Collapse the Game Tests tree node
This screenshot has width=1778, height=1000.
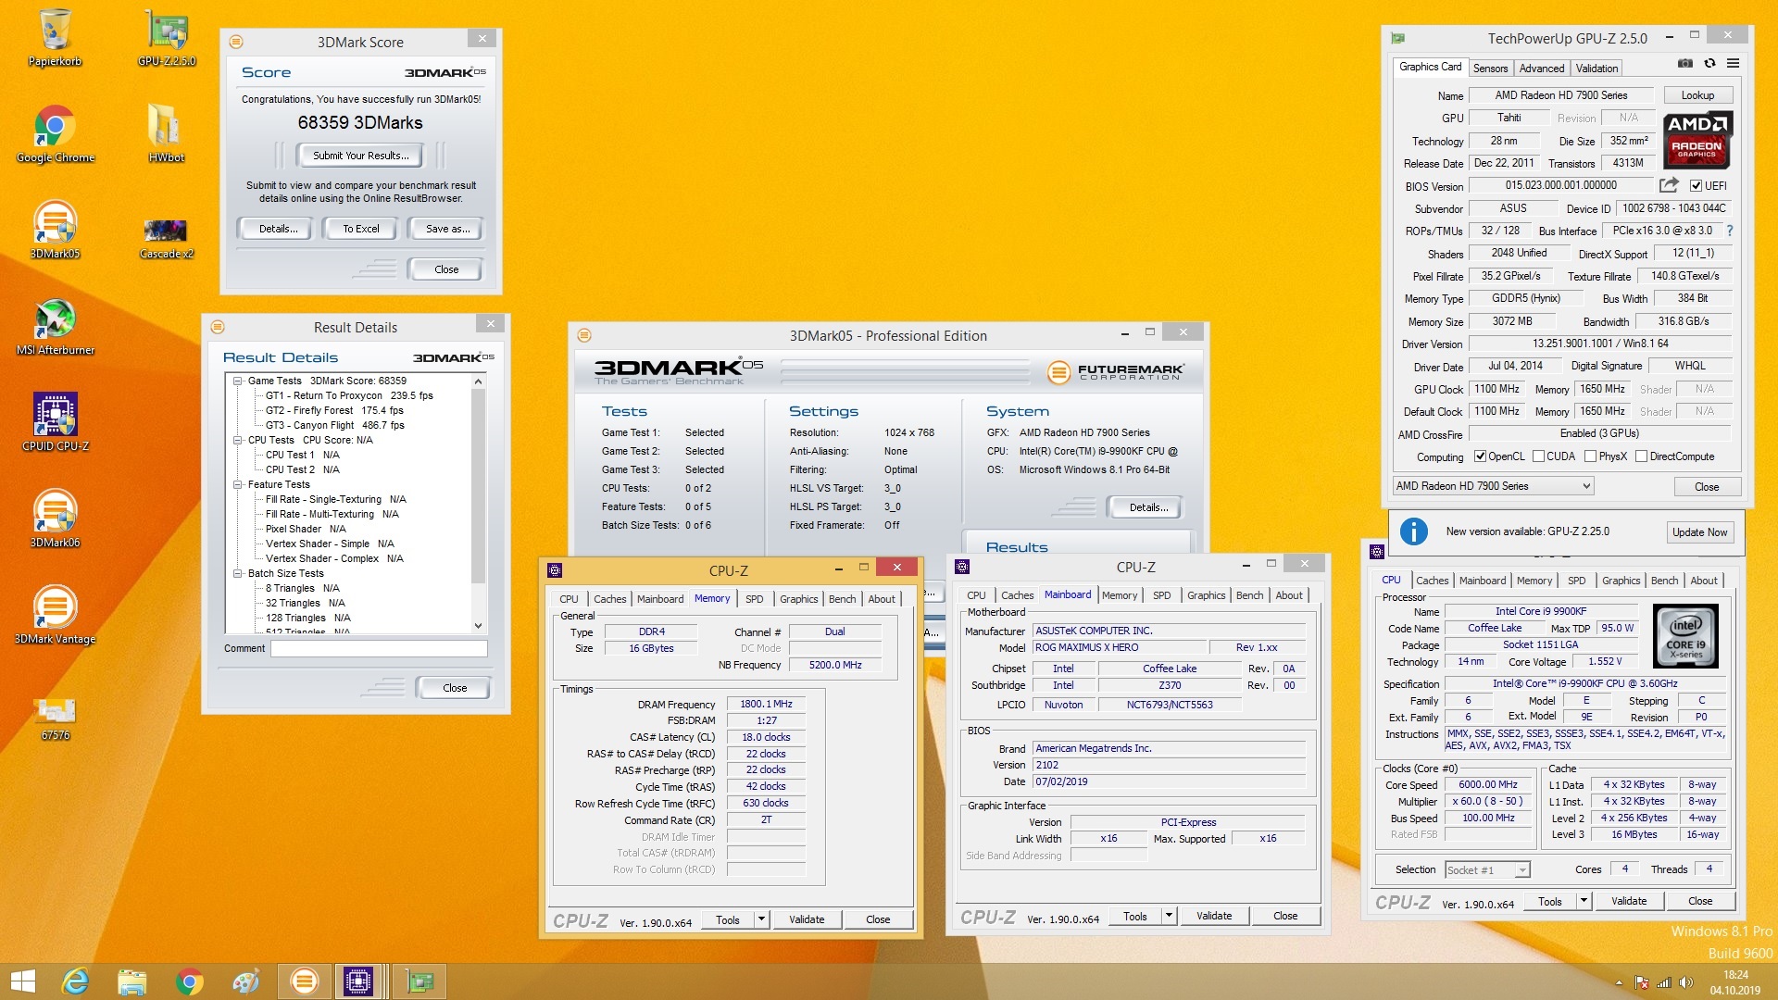[x=238, y=381]
